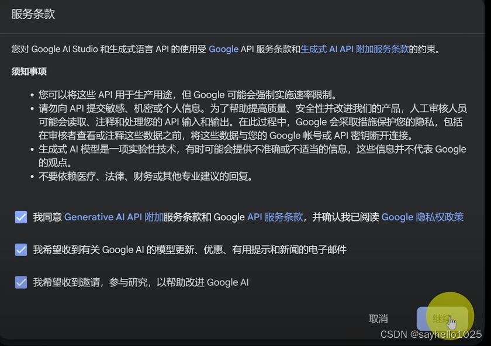Viewport: 491px width, 346px height.
Task: Open the Google API terms link in intro sentence
Action: 223,49
